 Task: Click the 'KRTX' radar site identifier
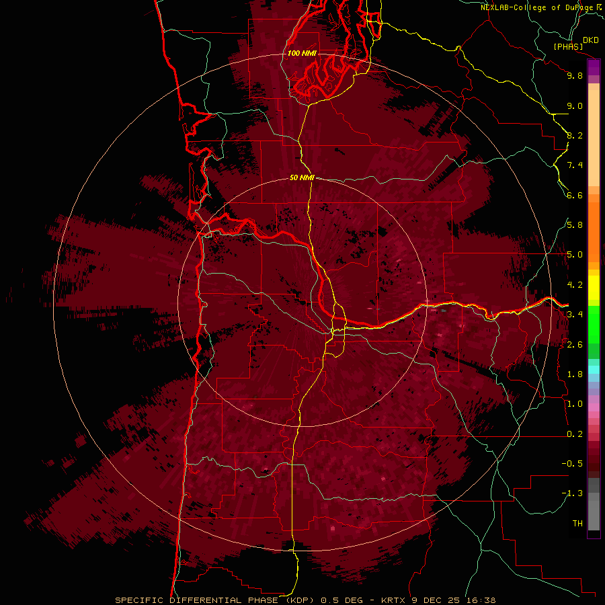(x=393, y=600)
